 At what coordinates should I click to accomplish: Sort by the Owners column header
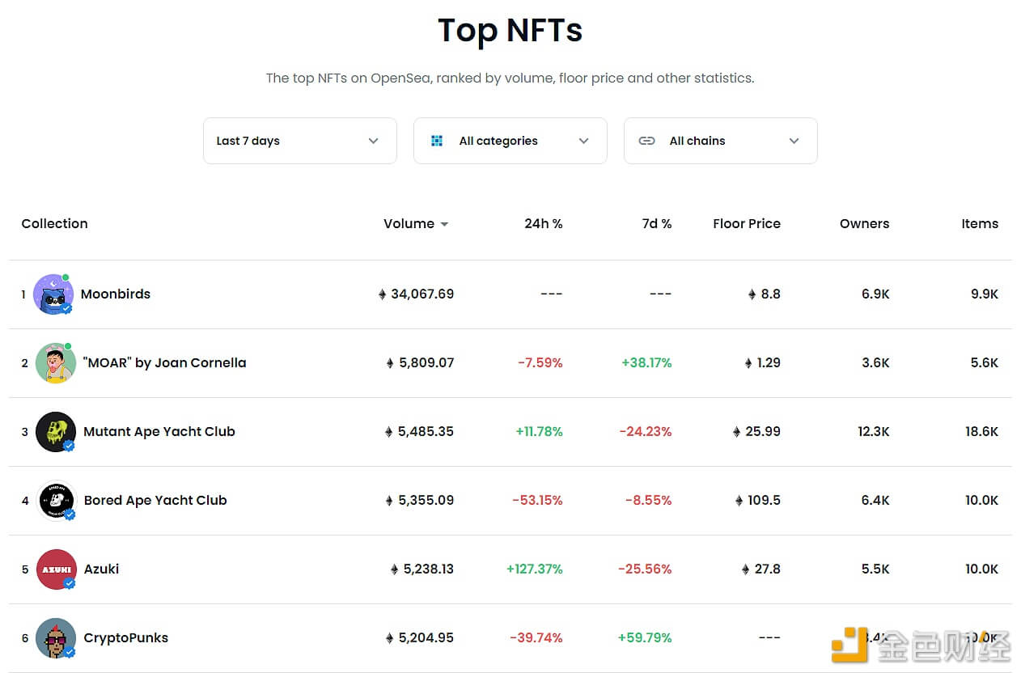(864, 224)
